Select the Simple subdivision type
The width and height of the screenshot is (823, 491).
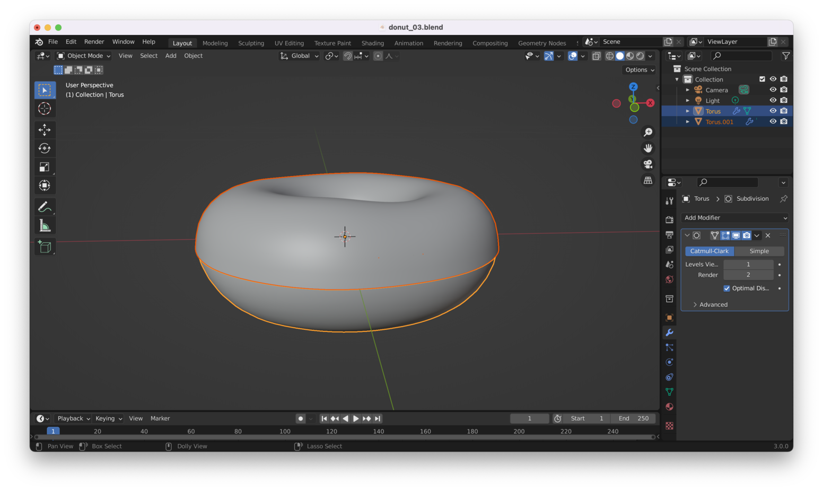759,251
